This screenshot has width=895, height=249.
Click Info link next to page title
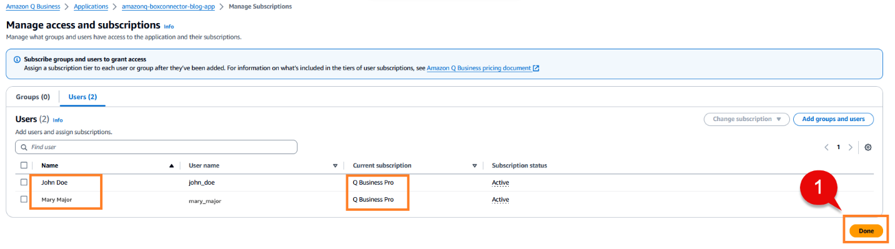(x=169, y=27)
